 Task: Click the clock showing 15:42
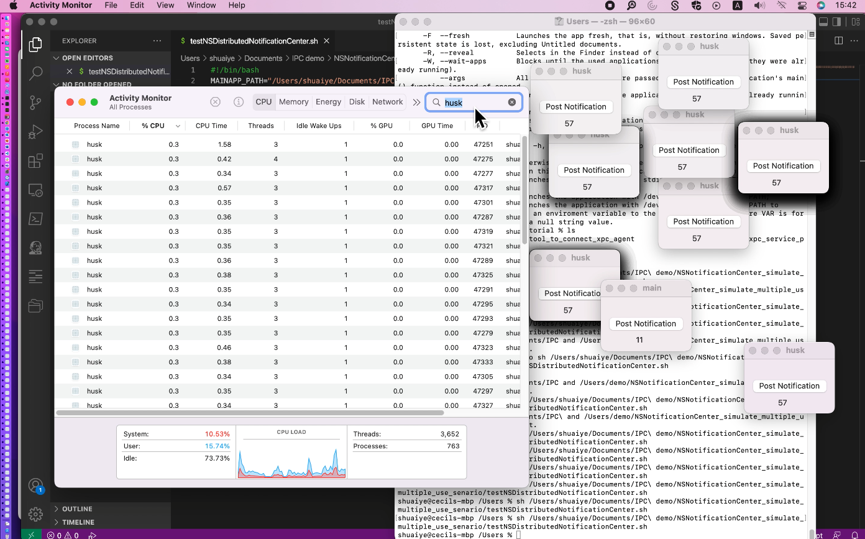point(846,5)
